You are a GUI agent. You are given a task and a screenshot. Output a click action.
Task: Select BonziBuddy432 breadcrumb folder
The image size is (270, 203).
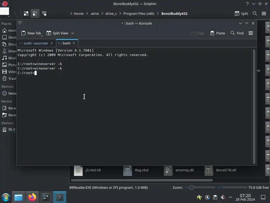click(174, 13)
